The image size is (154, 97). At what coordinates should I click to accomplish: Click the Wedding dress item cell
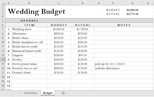tap(29, 29)
